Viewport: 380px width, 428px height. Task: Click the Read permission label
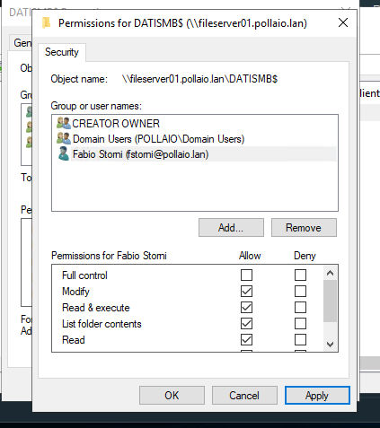click(74, 340)
